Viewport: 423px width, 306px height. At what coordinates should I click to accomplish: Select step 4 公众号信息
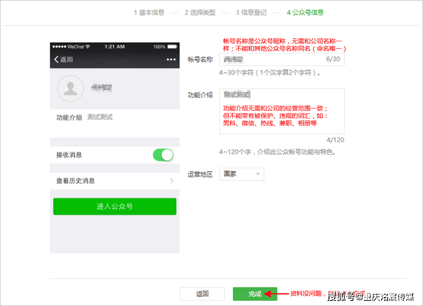click(305, 12)
